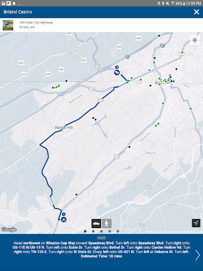Tap the 12:59 PM clock
The height and width of the screenshot is (271, 203).
point(193,3)
